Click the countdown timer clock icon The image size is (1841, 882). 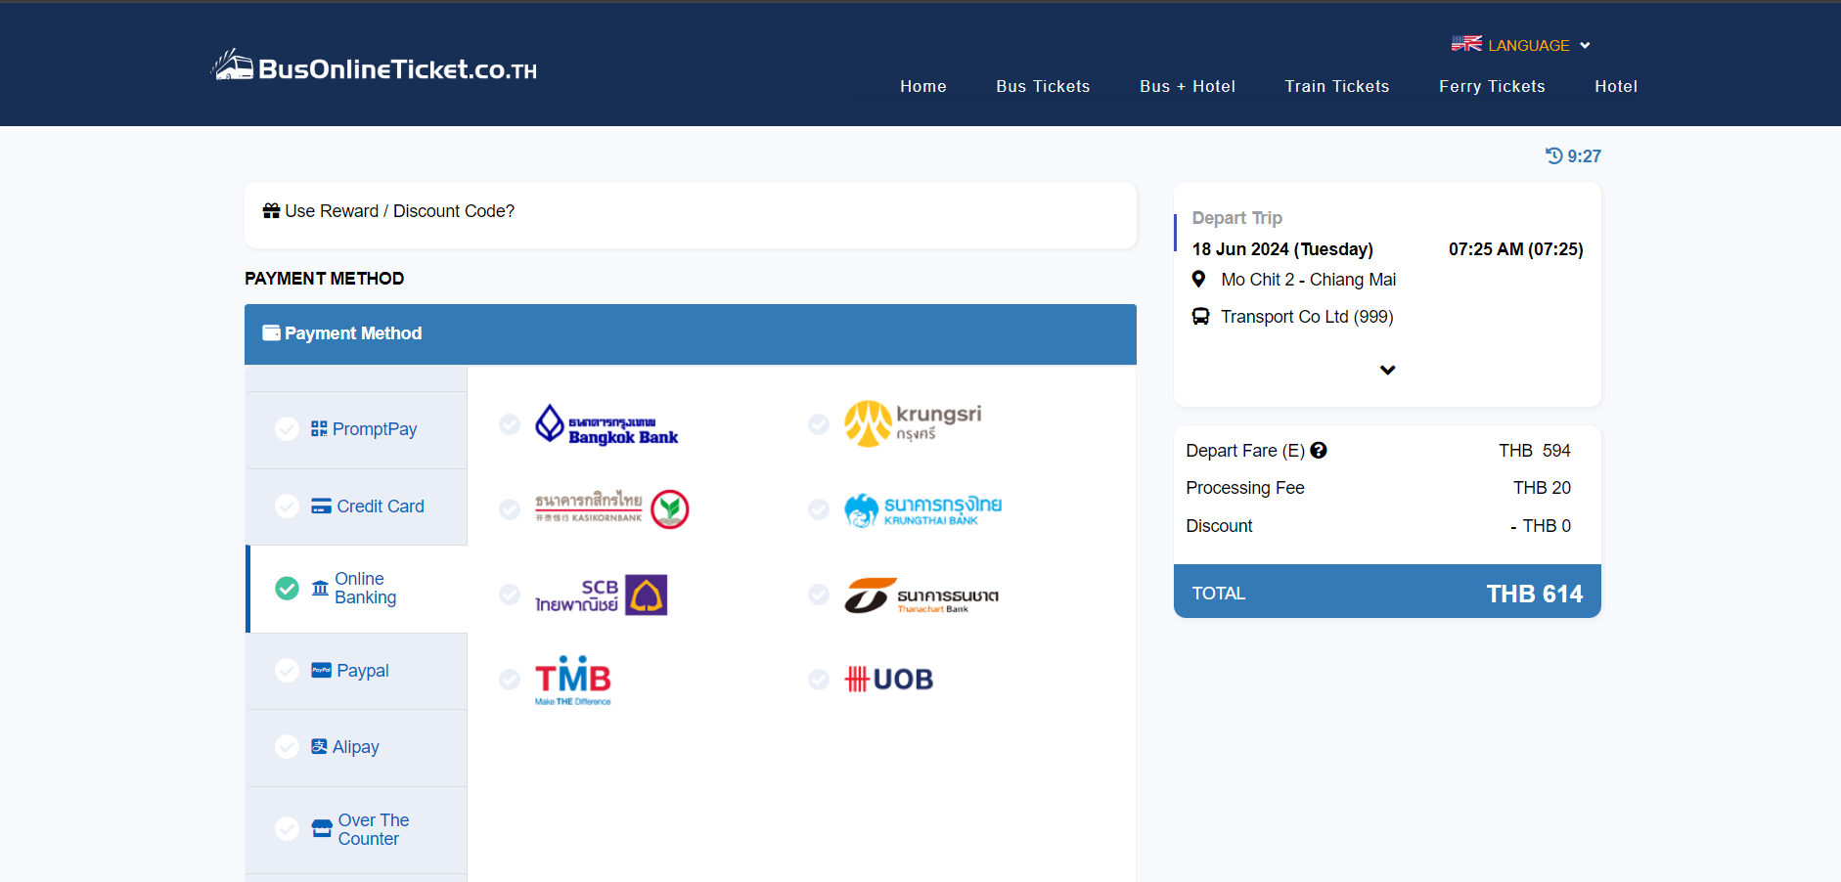[1553, 155]
